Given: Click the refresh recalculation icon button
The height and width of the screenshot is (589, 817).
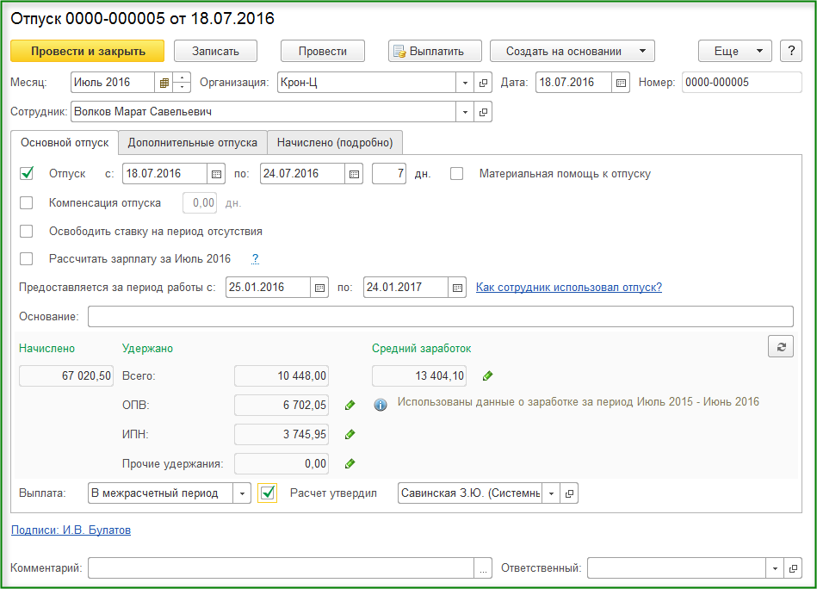Looking at the screenshot, I should click(781, 346).
